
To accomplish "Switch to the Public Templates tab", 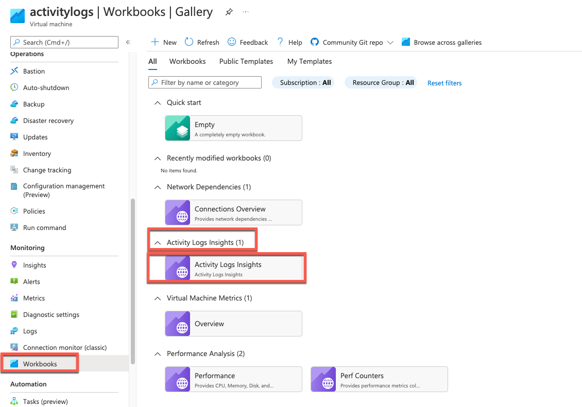I will click(246, 61).
